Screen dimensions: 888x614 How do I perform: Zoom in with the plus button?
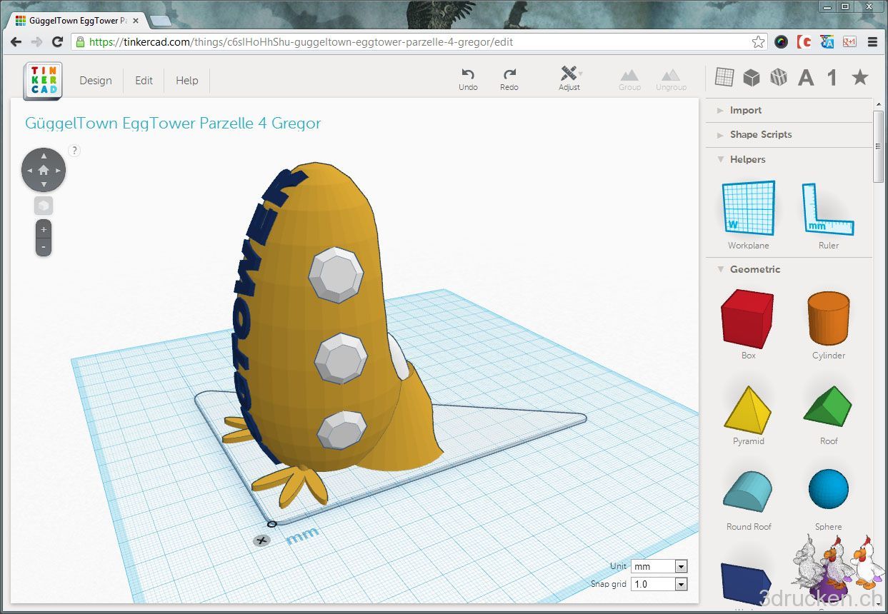[44, 230]
